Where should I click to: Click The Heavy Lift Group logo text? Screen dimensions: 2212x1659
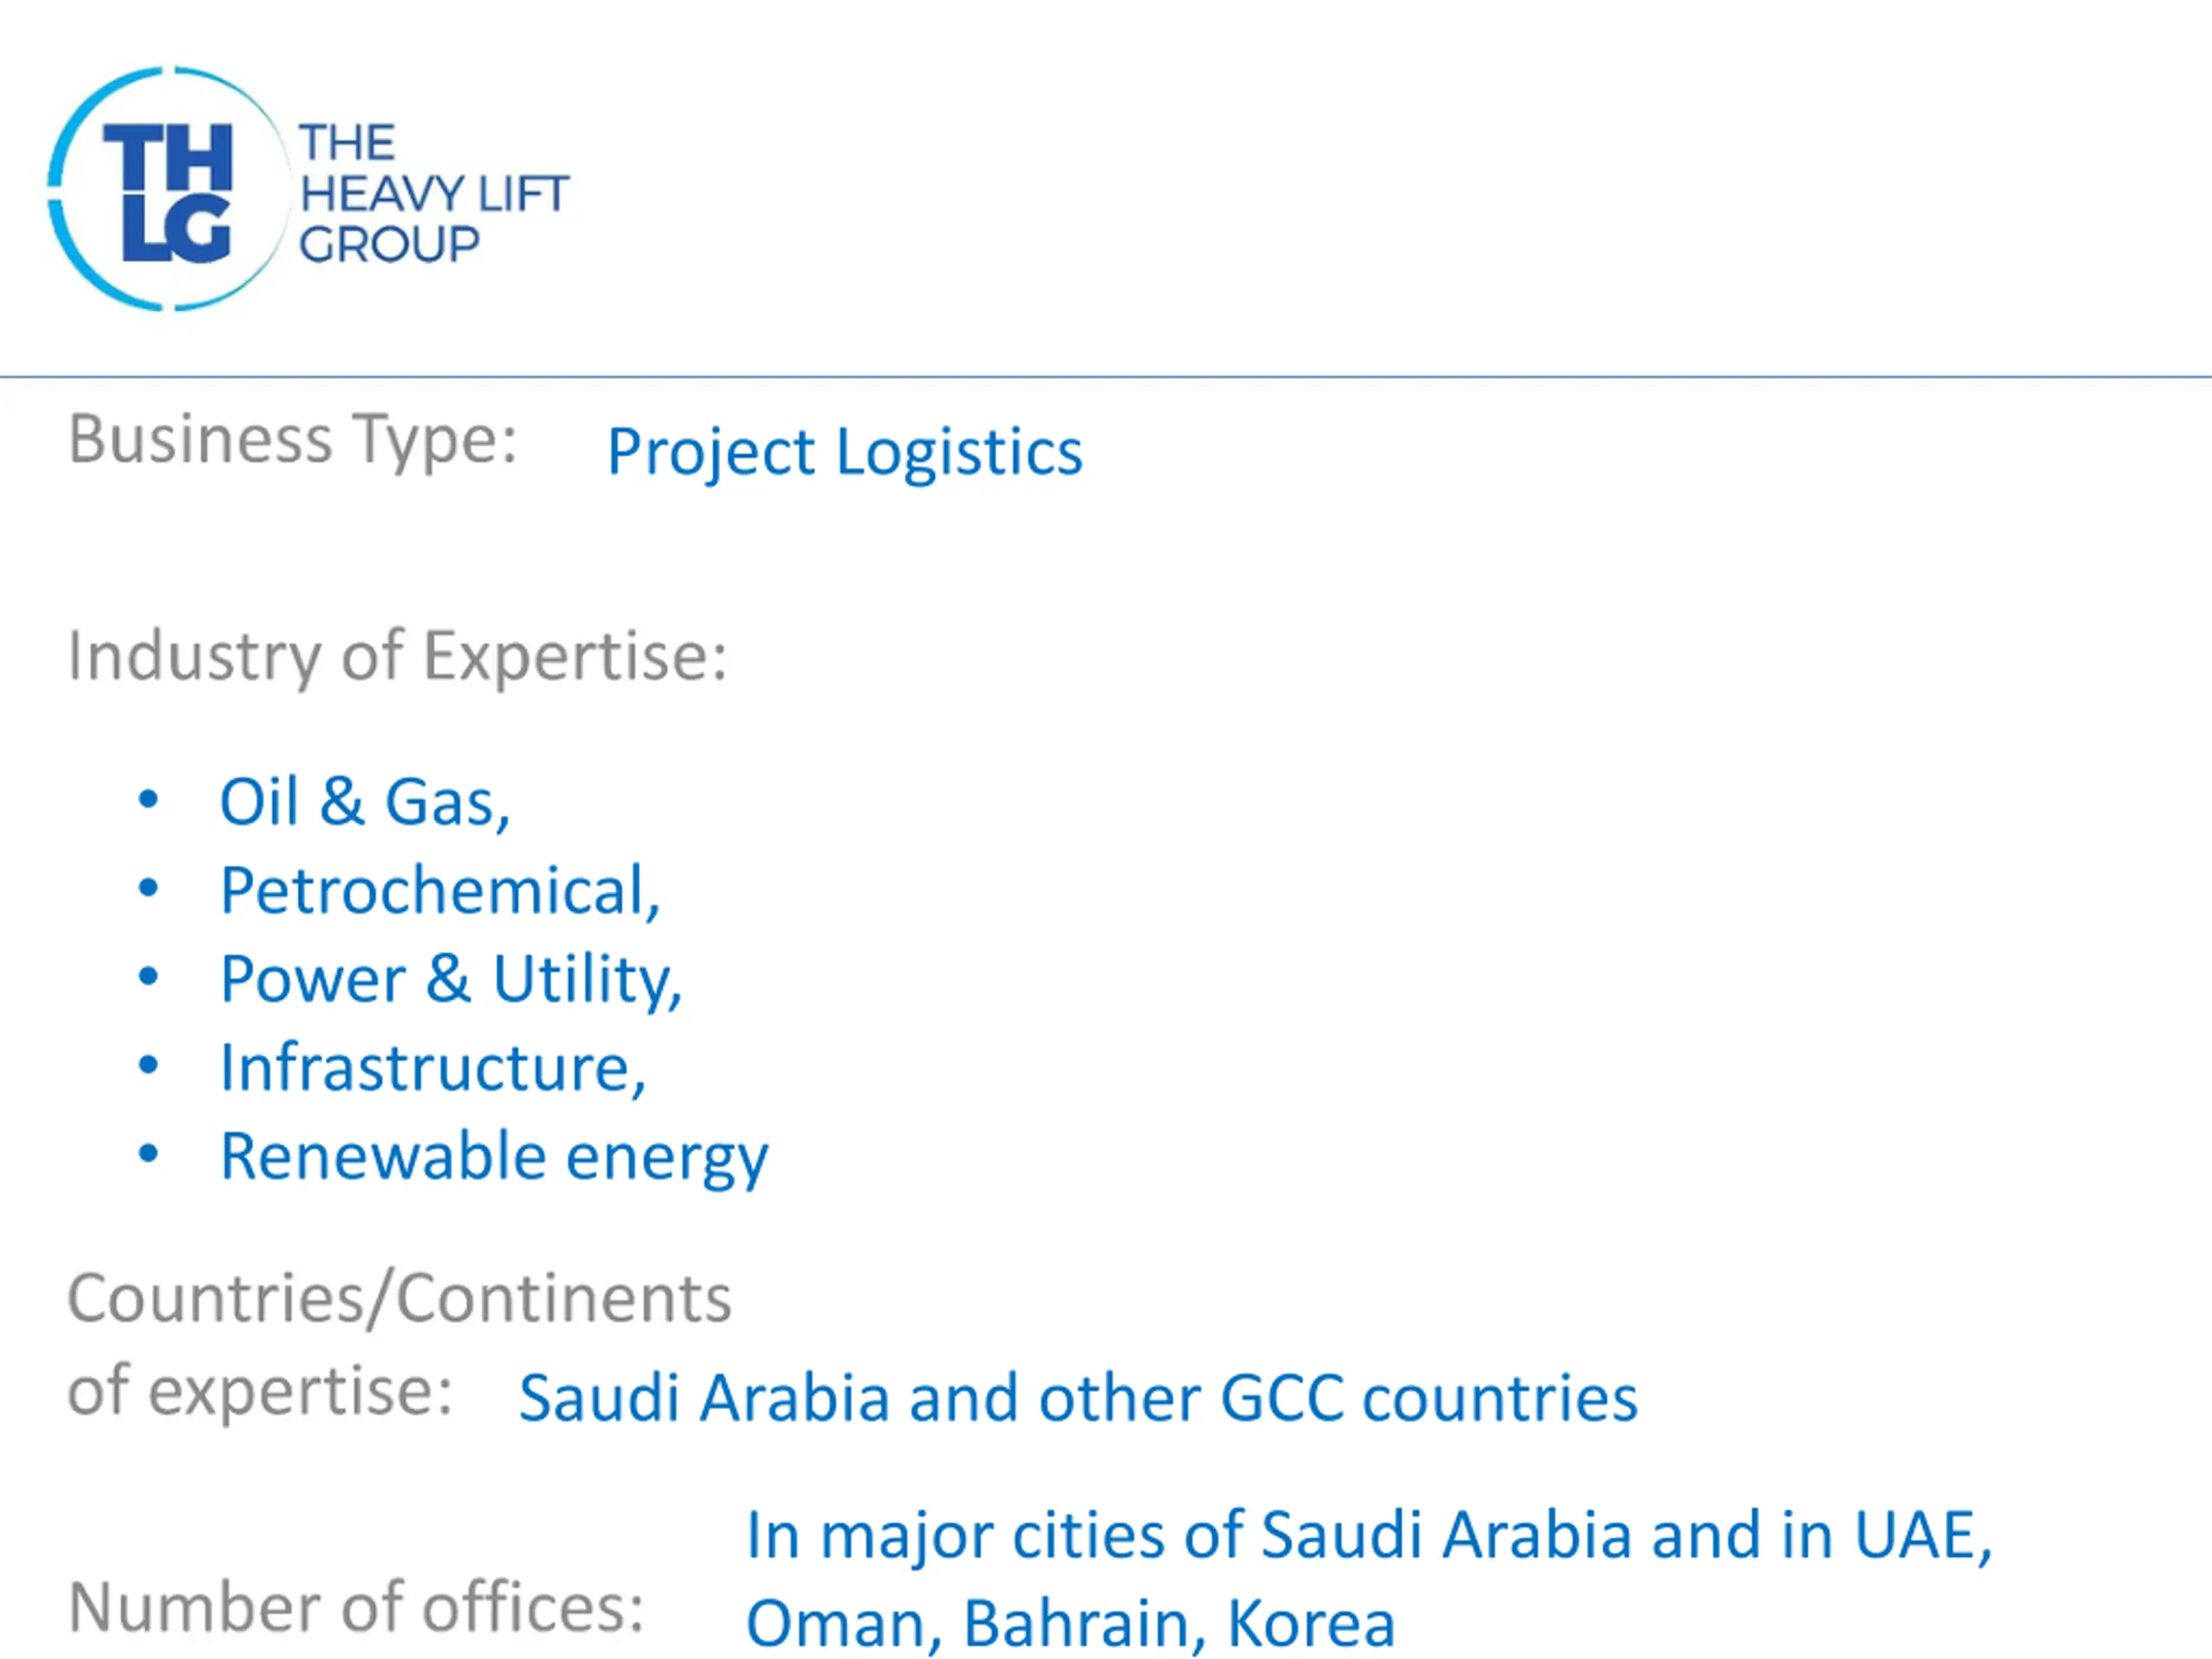coord(434,194)
